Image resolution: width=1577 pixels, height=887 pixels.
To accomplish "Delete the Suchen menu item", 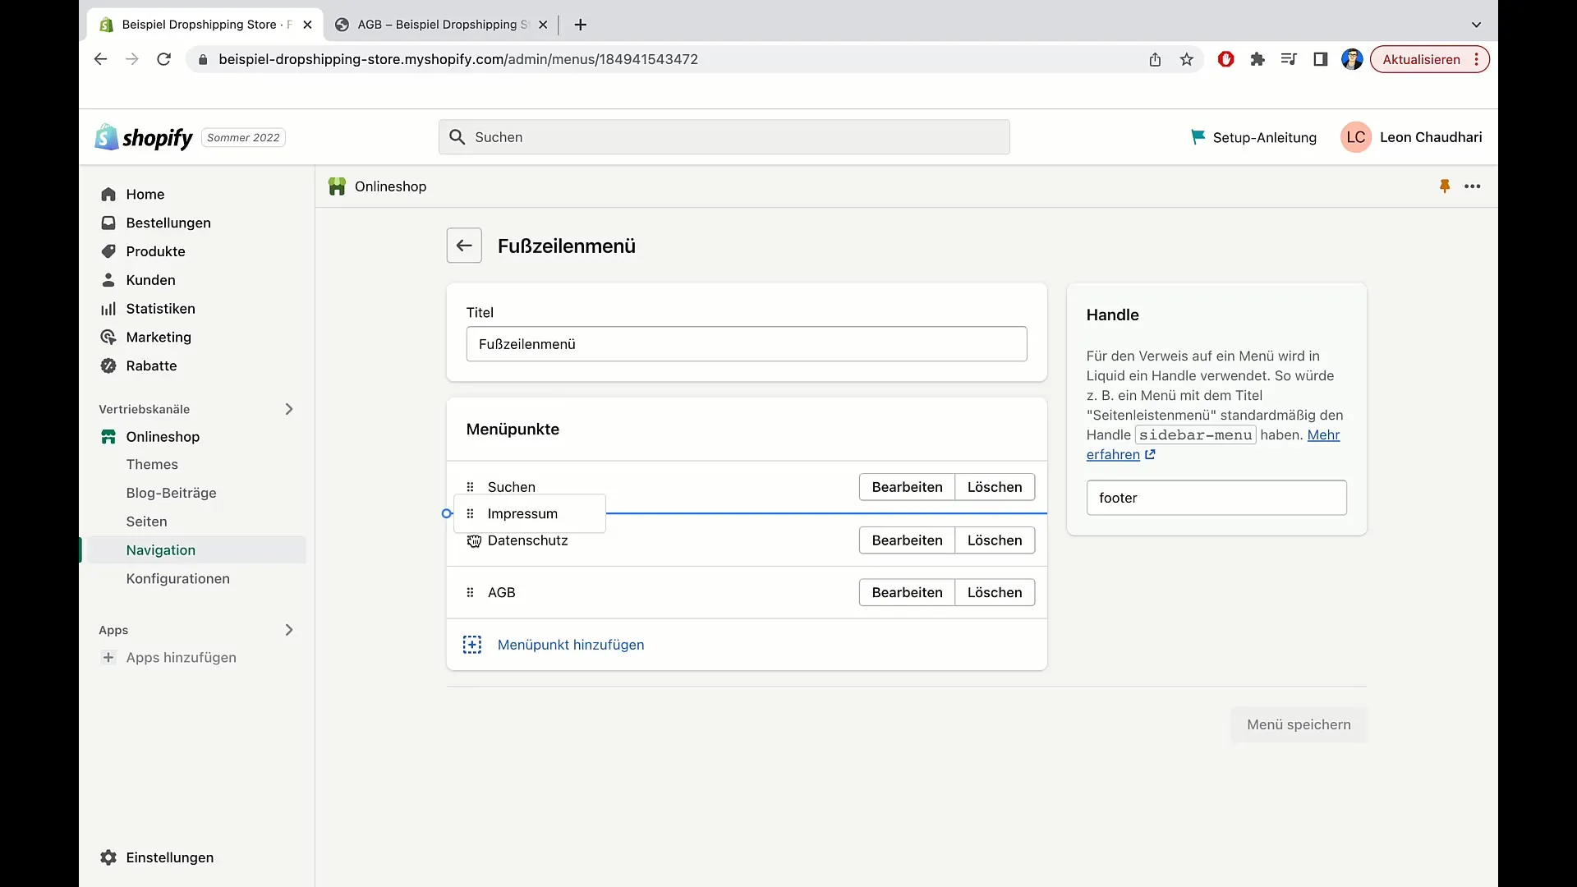I will 995,487.
